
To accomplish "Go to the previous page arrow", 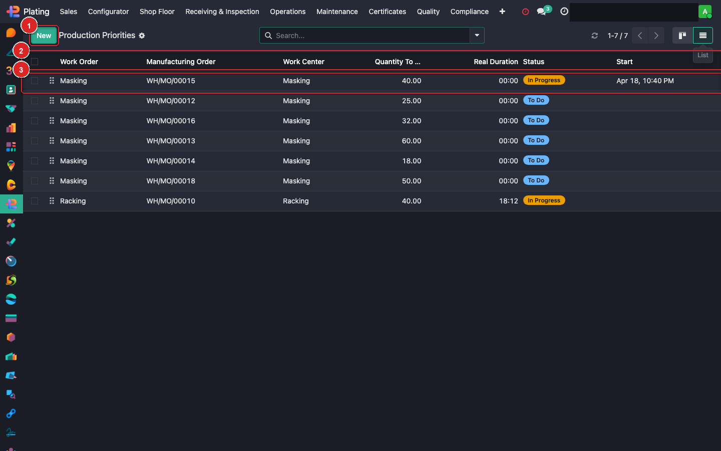I will tap(640, 36).
